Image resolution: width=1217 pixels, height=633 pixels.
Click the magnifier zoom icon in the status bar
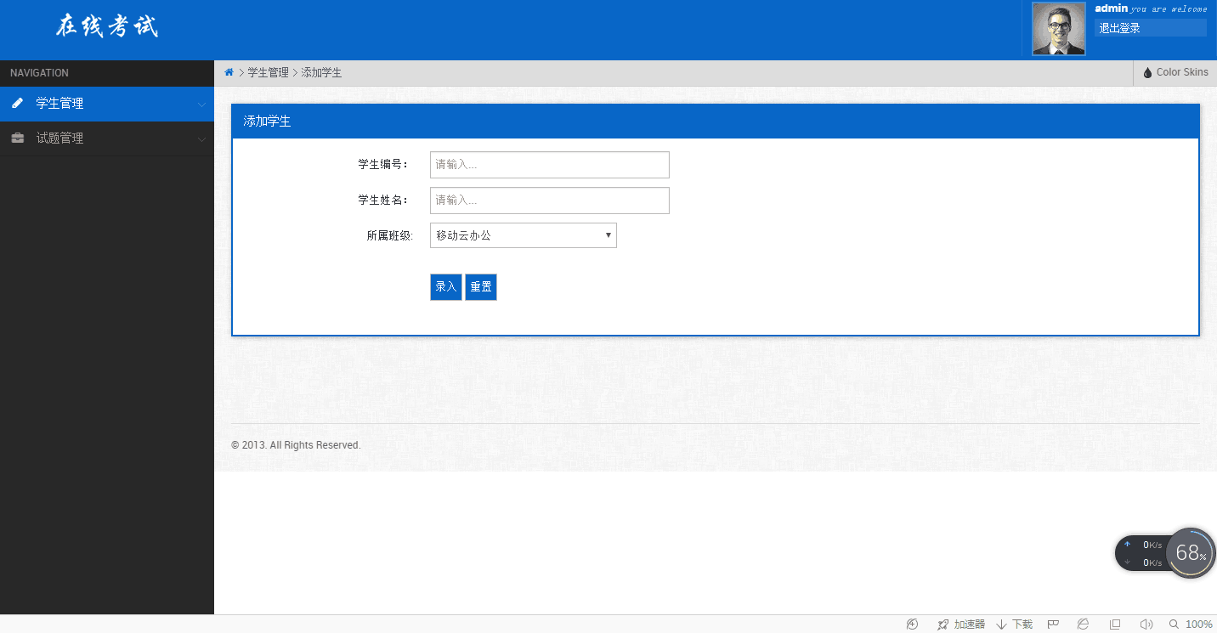(1174, 625)
